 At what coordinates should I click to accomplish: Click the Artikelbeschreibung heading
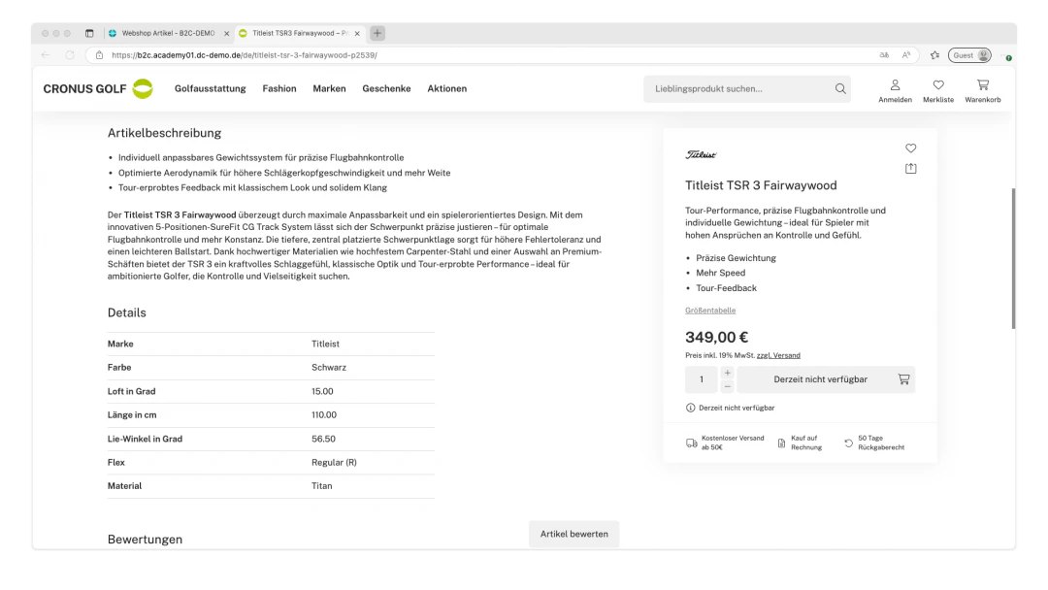[164, 133]
